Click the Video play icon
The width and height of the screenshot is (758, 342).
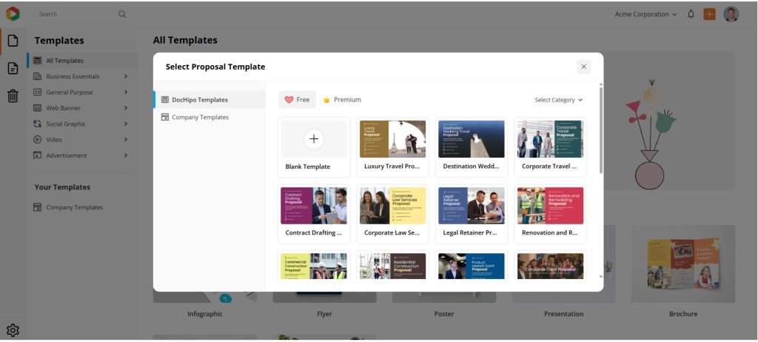click(x=37, y=139)
